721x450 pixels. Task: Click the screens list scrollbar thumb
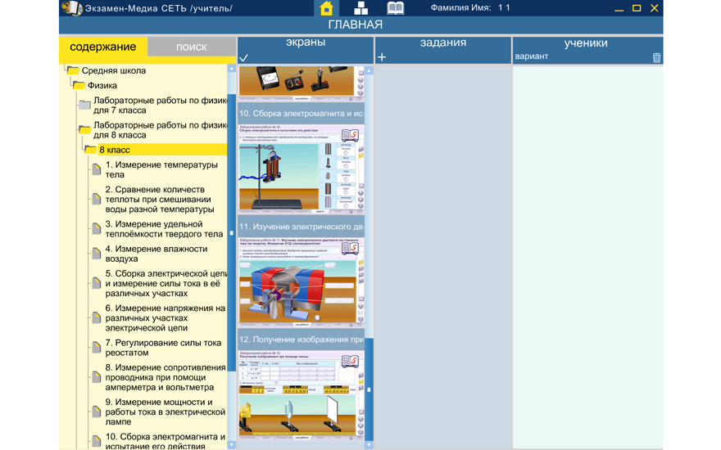[369, 389]
